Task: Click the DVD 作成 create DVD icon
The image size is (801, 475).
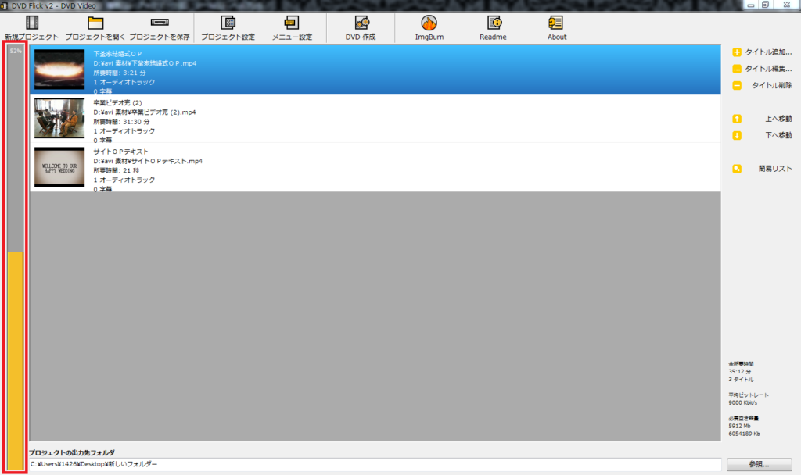Action: click(361, 28)
